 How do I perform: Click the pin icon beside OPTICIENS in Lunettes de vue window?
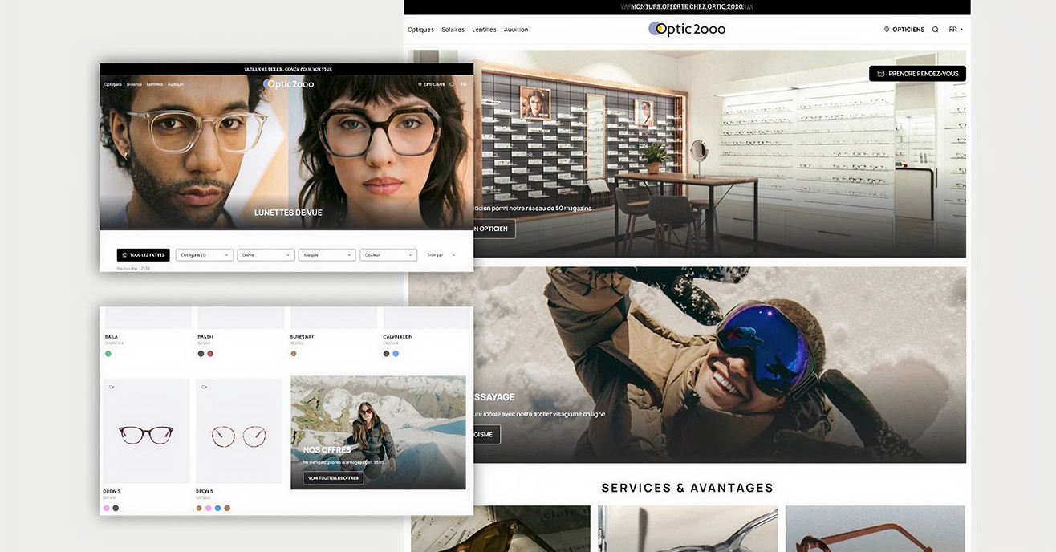420,84
